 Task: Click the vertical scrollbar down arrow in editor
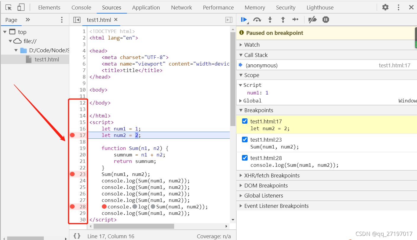pyautogui.click(x=233, y=220)
